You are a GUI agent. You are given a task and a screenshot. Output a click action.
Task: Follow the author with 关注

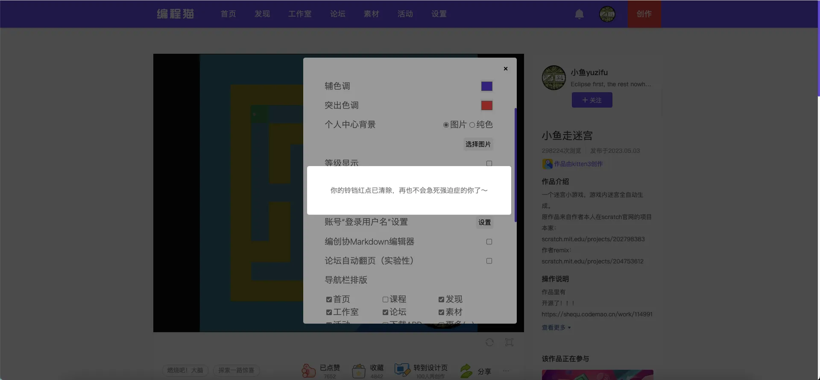(592, 100)
